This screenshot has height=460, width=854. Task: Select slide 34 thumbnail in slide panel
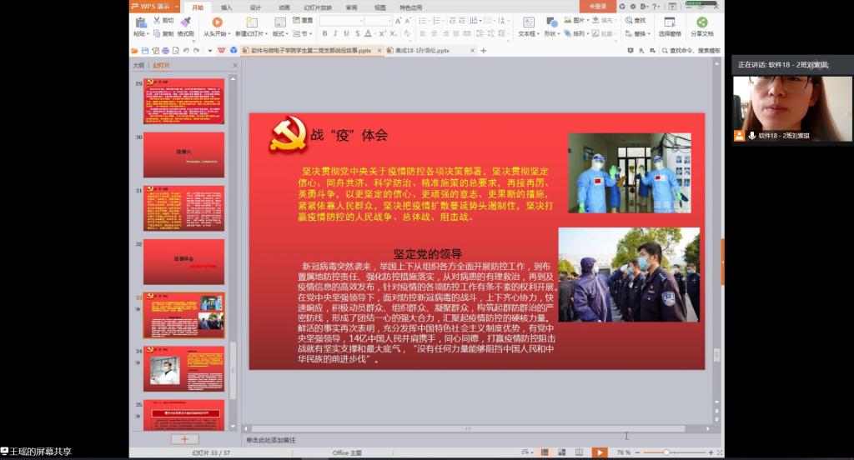[183, 368]
